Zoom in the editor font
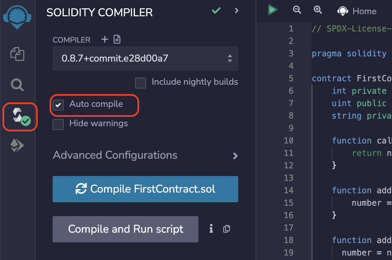The width and height of the screenshot is (392, 260). (318, 10)
